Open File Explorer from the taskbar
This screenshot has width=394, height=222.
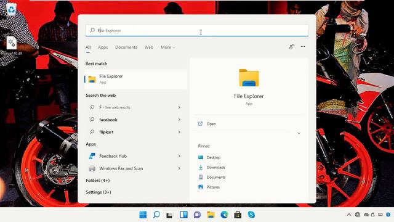tap(211, 215)
